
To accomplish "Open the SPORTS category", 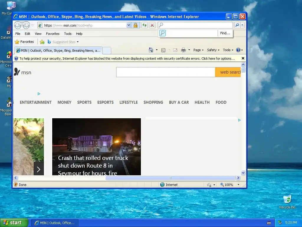I will click(84, 102).
